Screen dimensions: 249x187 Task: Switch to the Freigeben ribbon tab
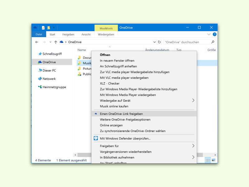tap(68, 35)
